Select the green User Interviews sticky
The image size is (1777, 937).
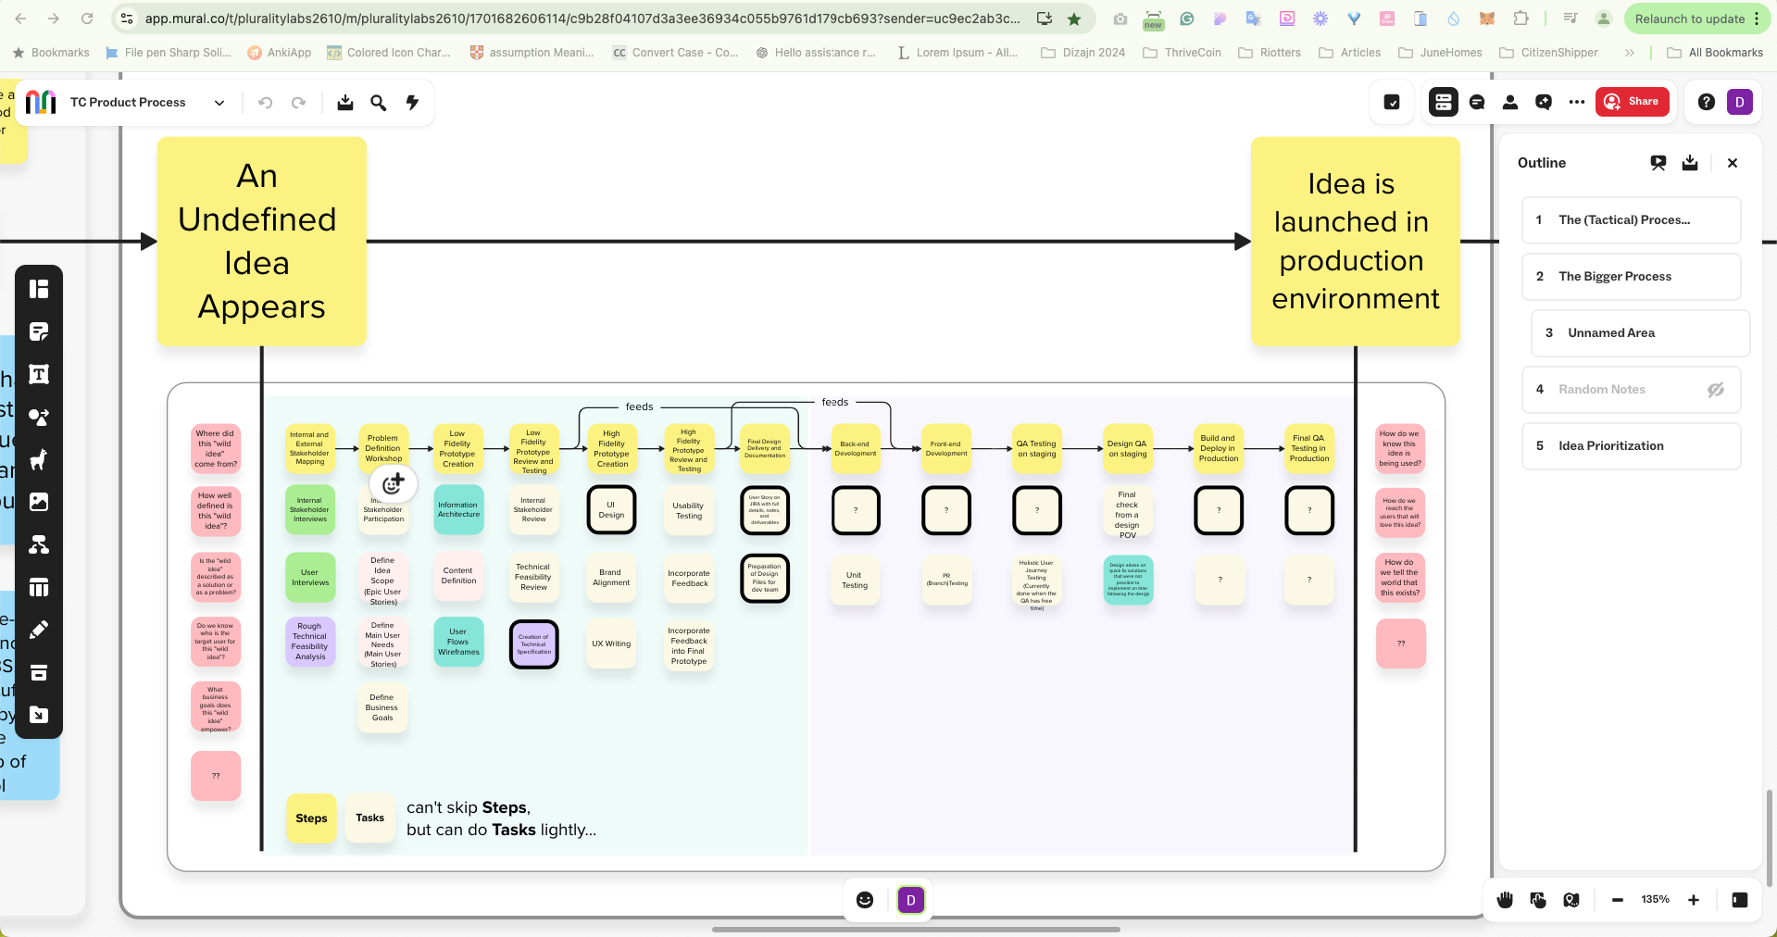[310, 578]
